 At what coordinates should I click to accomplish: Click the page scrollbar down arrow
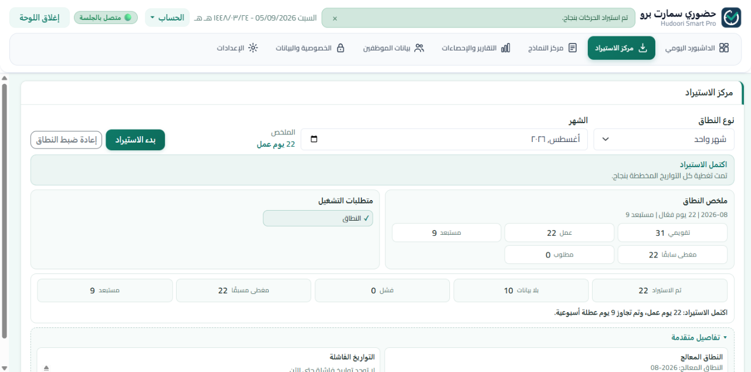tap(4, 368)
